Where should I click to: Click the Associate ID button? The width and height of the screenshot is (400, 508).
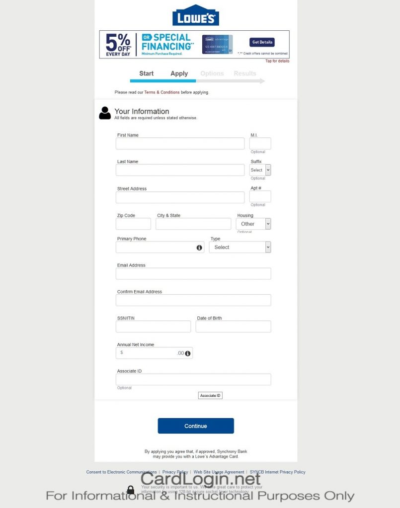click(210, 395)
